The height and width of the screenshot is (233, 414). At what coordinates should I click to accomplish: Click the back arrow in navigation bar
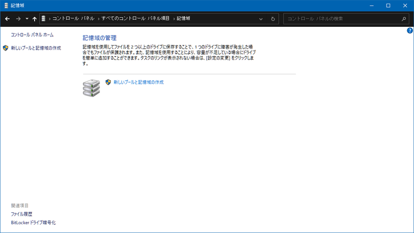7,19
